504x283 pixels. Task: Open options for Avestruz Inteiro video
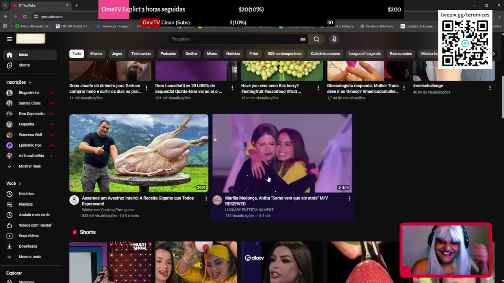click(206, 198)
